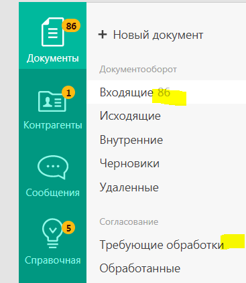246x283 pixels.
Task: Click the plus icon for new document
Action: click(103, 35)
